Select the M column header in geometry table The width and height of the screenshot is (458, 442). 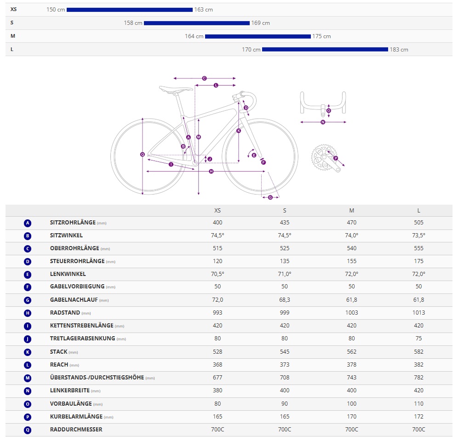pyautogui.click(x=352, y=211)
